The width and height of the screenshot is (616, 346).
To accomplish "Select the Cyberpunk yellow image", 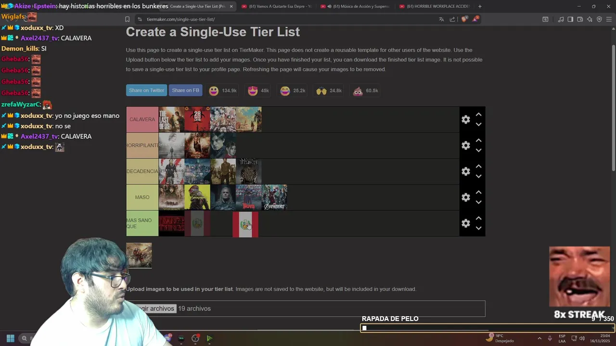I will 197,198.
